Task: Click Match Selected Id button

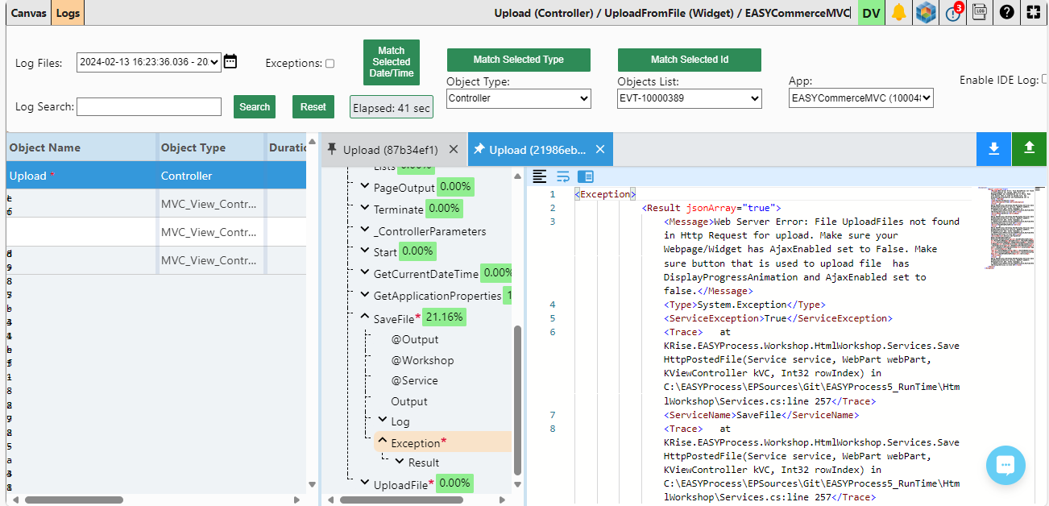Action: tap(690, 60)
